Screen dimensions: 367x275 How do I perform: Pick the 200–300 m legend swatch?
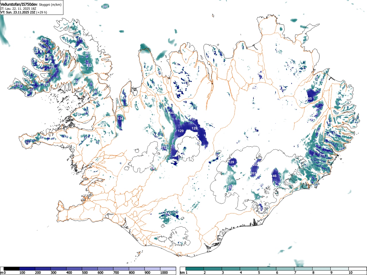pos(43,269)
